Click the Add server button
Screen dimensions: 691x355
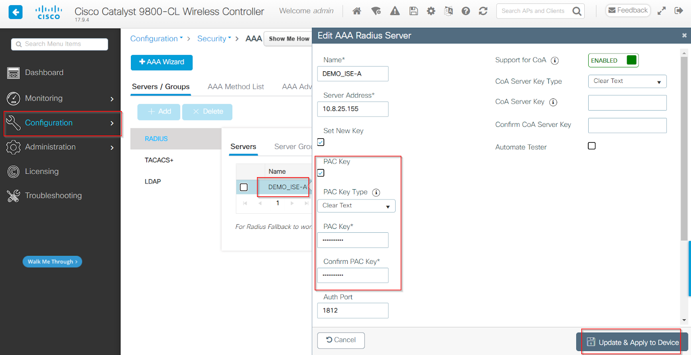(x=159, y=112)
